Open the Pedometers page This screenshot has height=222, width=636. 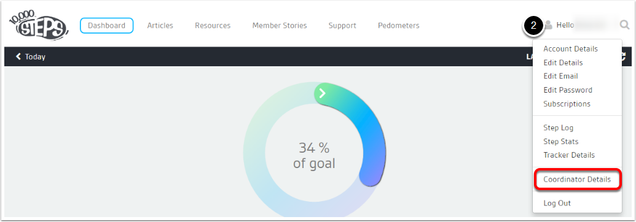tap(399, 26)
